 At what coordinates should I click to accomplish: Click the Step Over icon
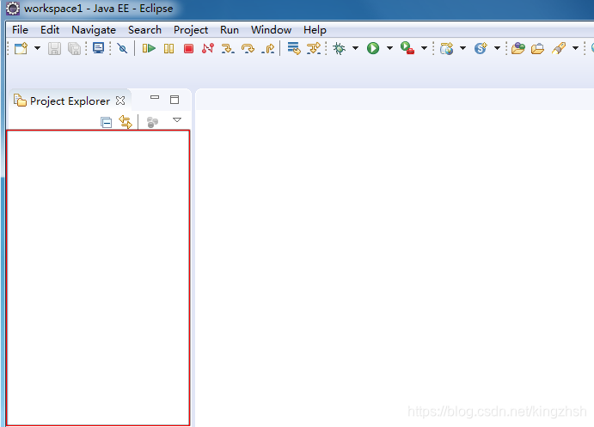point(248,48)
